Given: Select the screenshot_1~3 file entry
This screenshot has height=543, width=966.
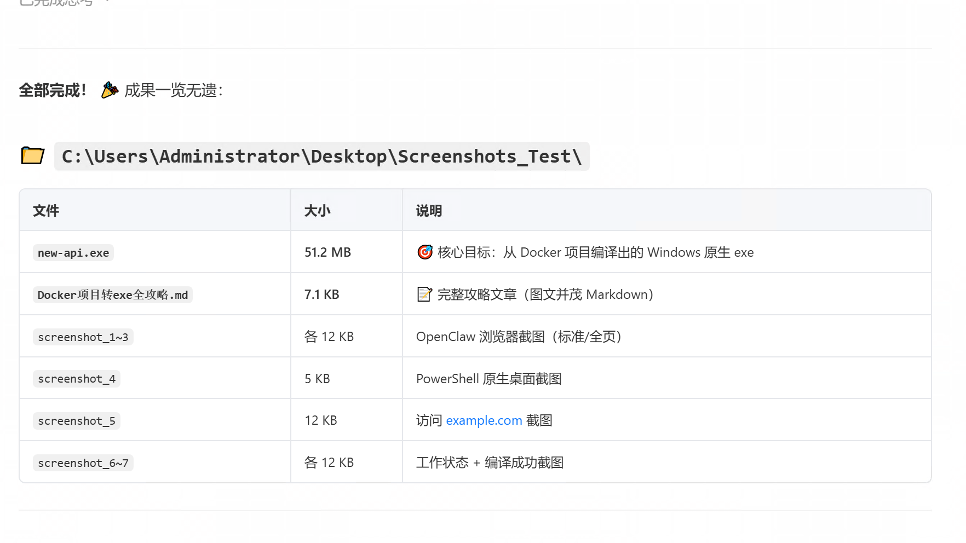Looking at the screenshot, I should (x=83, y=337).
